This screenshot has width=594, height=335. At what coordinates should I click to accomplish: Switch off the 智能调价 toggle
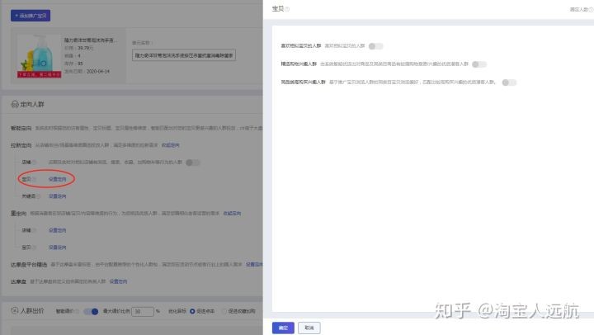click(x=91, y=312)
